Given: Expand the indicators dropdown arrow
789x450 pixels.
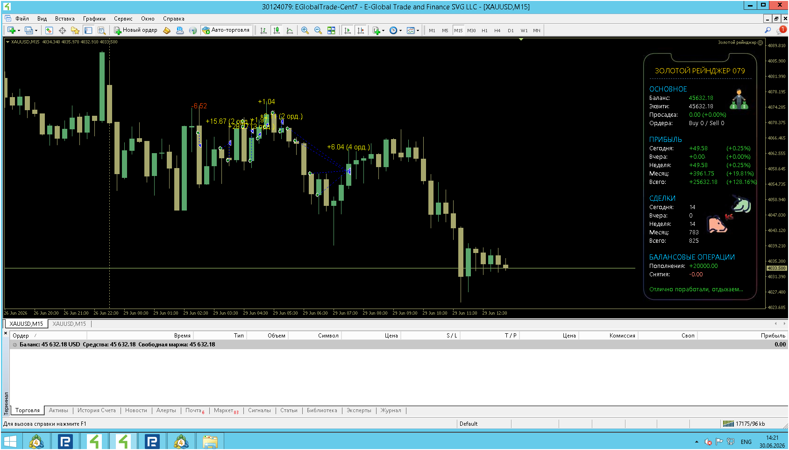Looking at the screenshot, I should (383, 31).
